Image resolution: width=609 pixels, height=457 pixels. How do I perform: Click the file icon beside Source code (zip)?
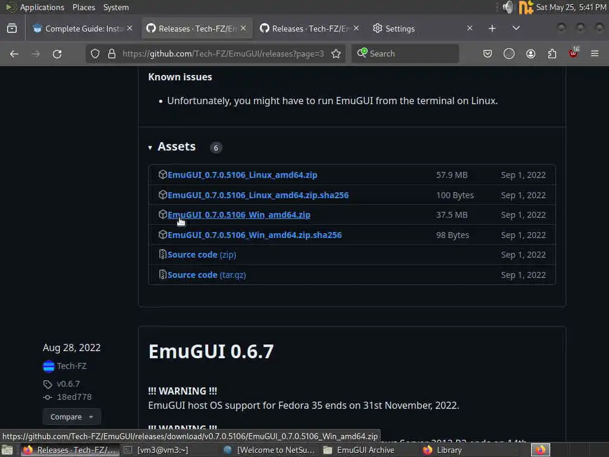point(163,255)
